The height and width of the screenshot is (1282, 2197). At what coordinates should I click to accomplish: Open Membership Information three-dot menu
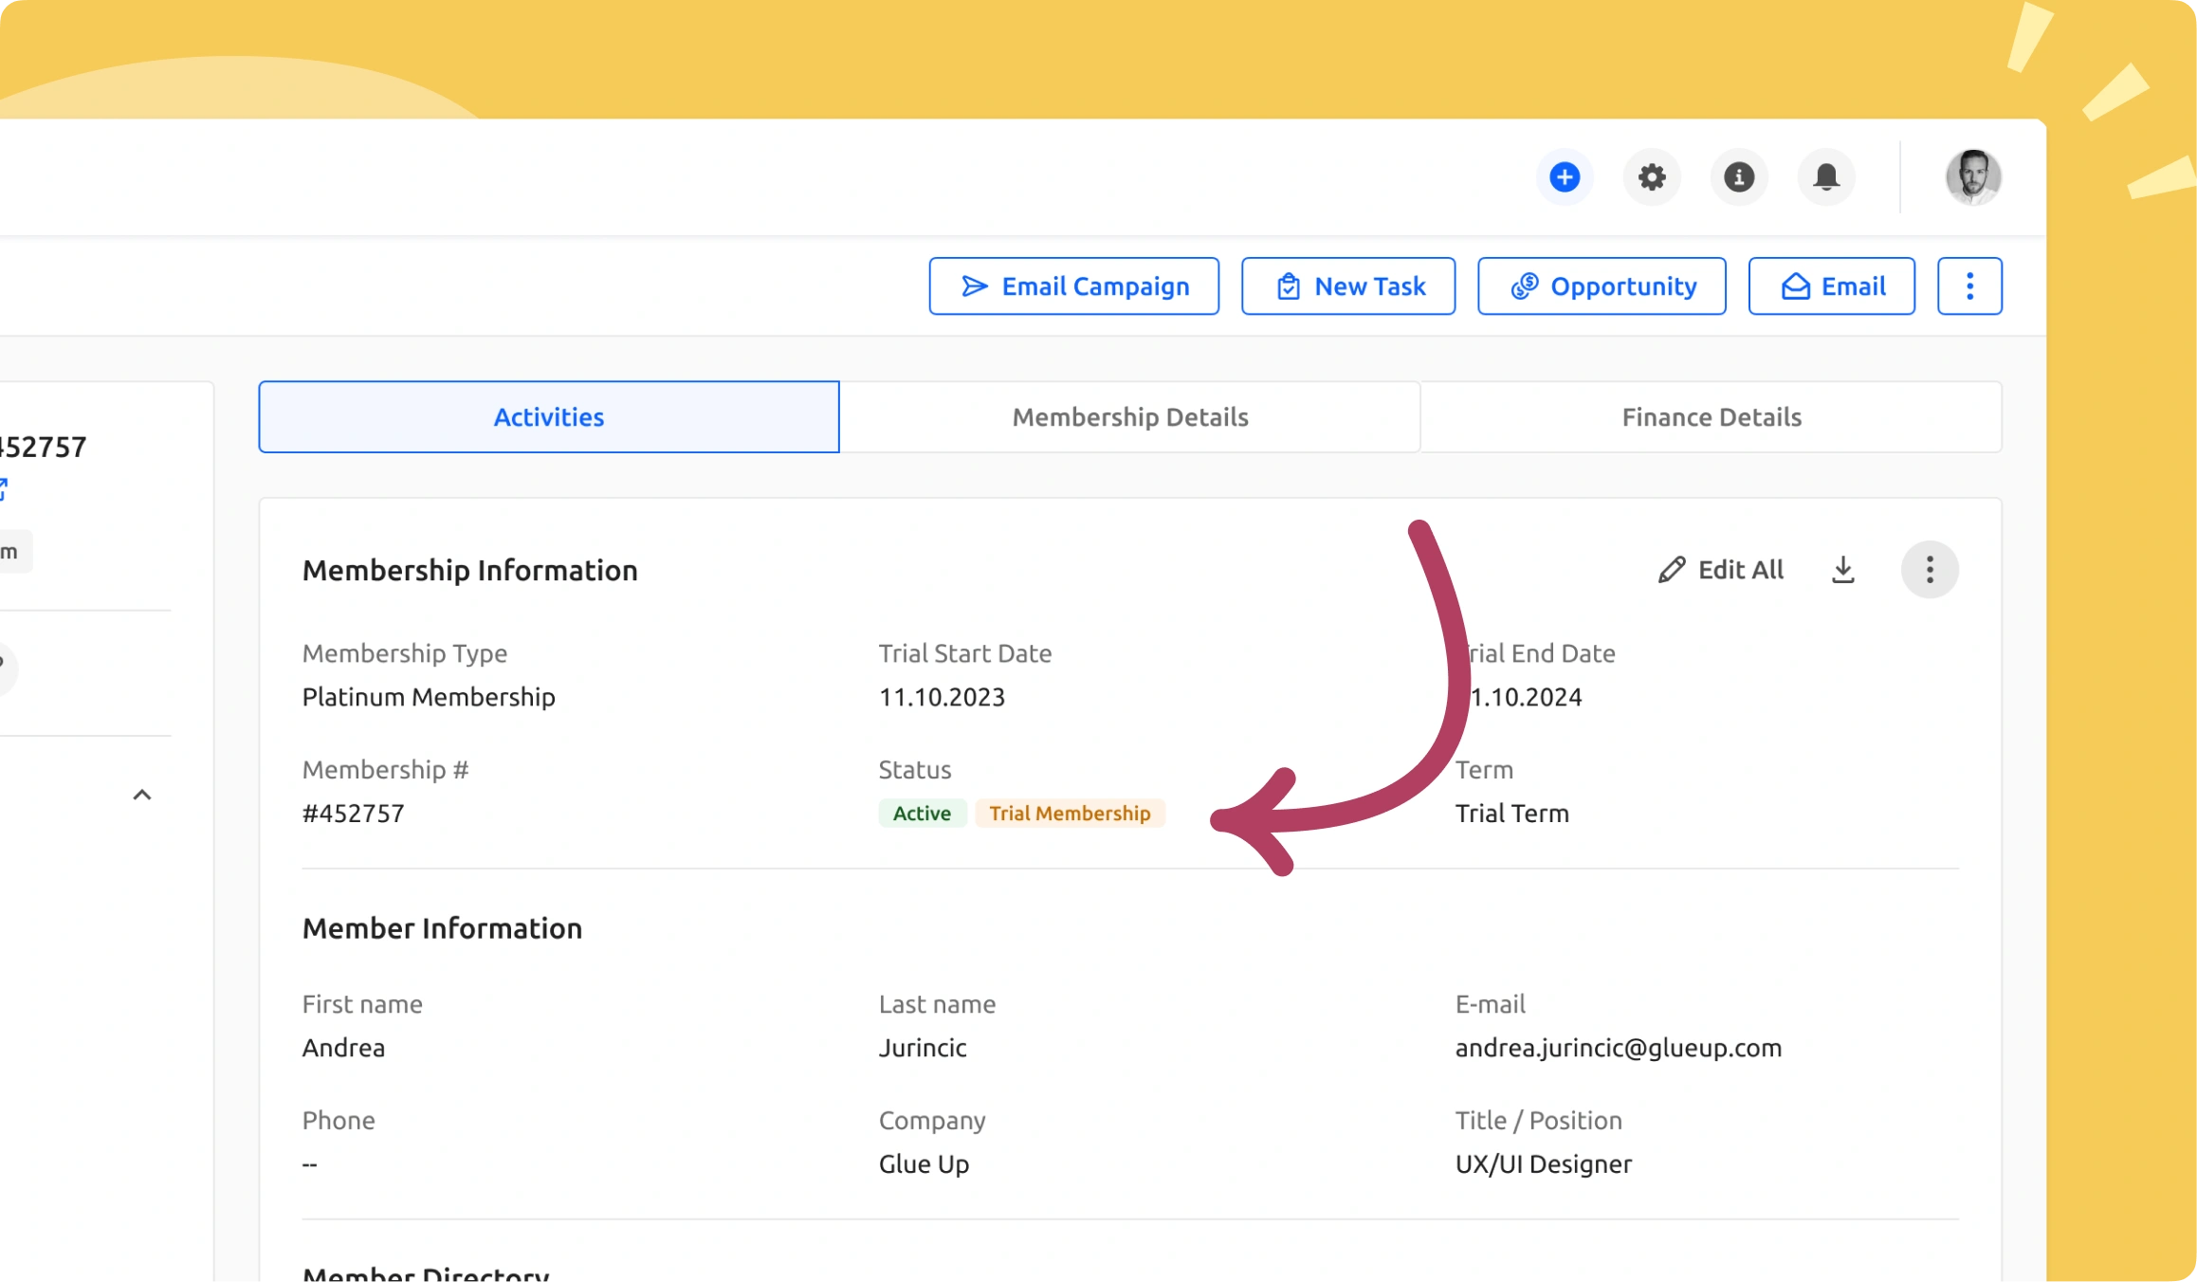[1930, 570]
